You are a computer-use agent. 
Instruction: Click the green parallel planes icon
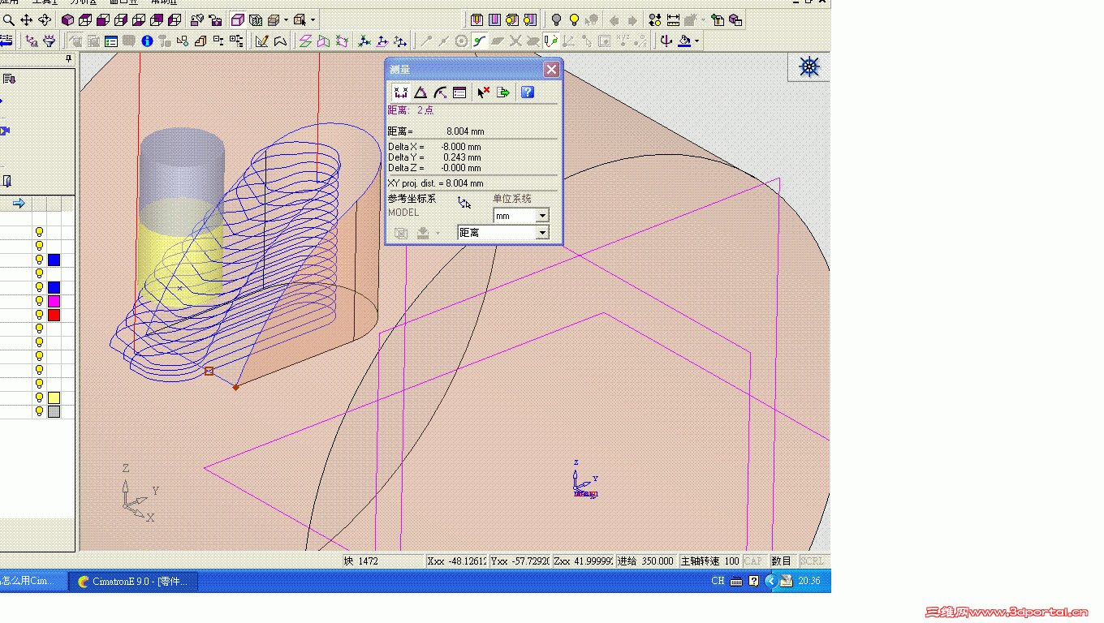click(x=305, y=41)
